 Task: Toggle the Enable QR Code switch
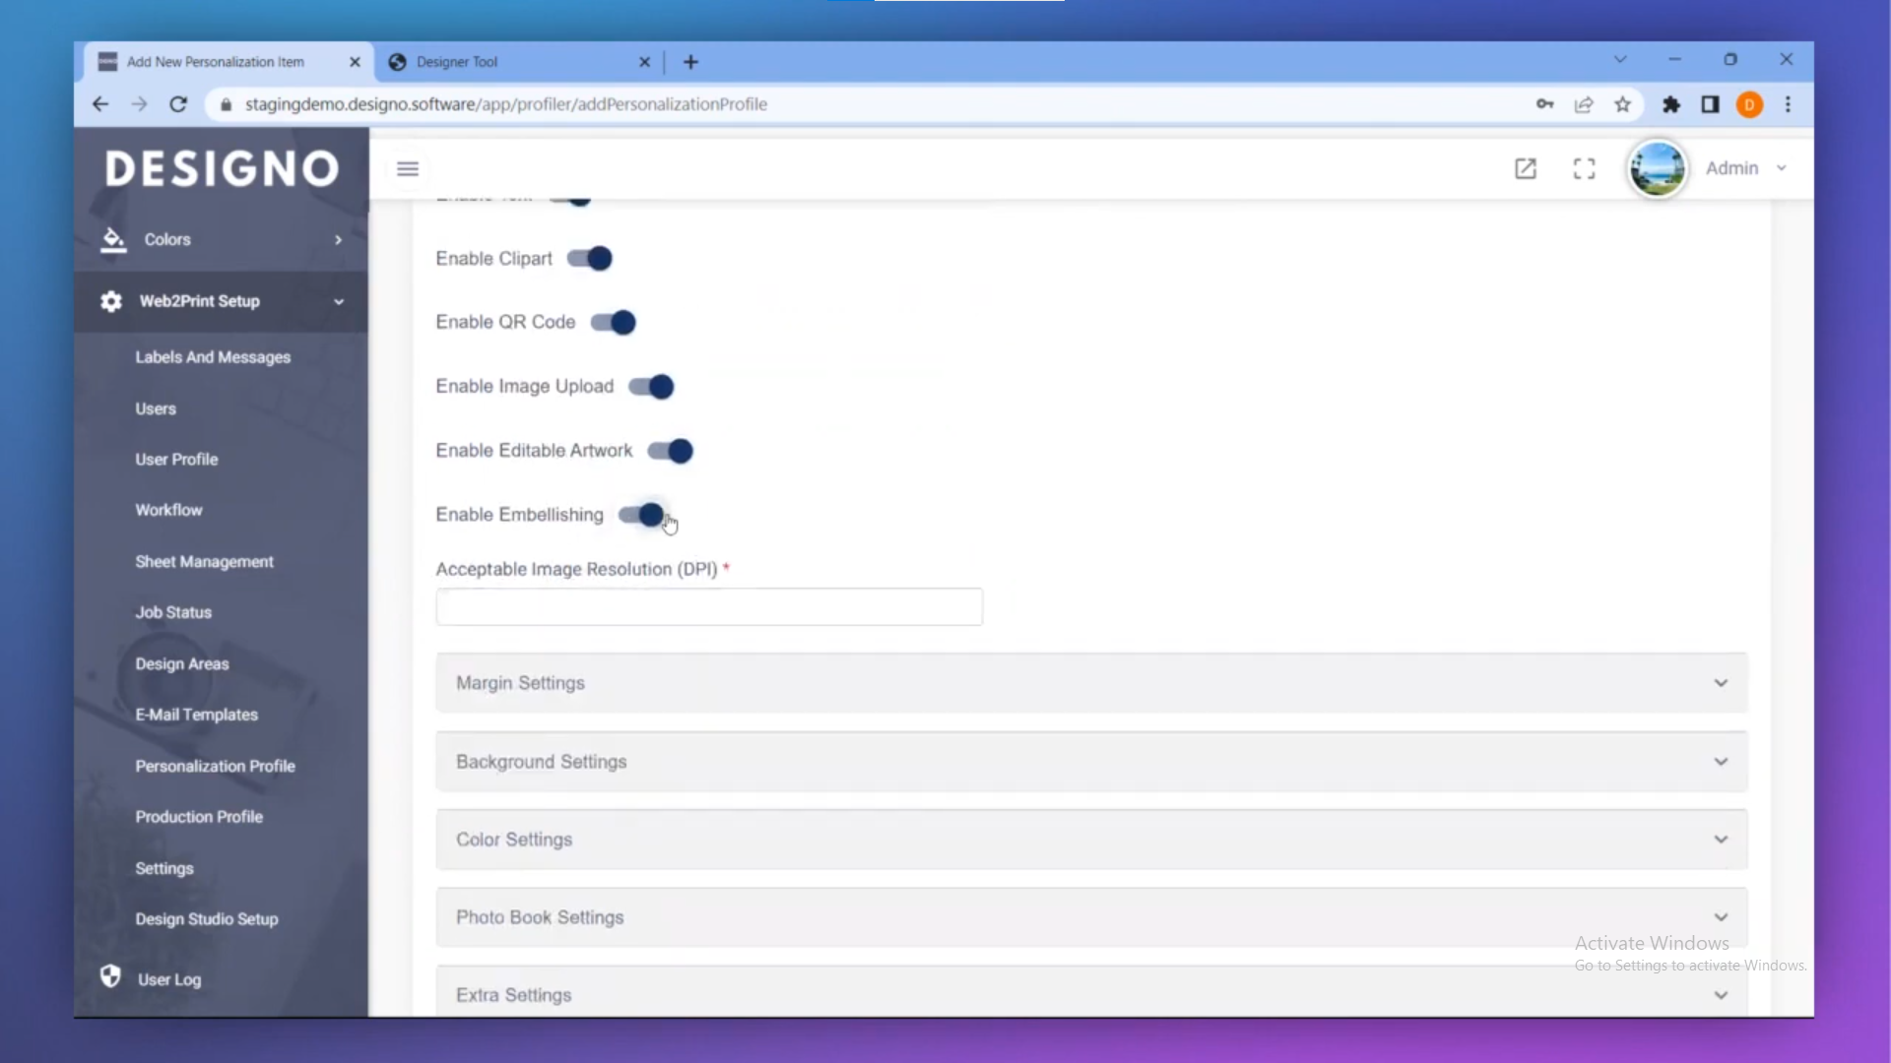(614, 323)
